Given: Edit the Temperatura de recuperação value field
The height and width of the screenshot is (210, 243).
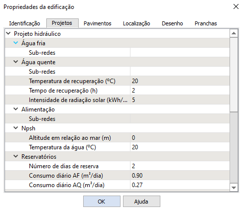Looking at the screenshot, I should point(180,81).
